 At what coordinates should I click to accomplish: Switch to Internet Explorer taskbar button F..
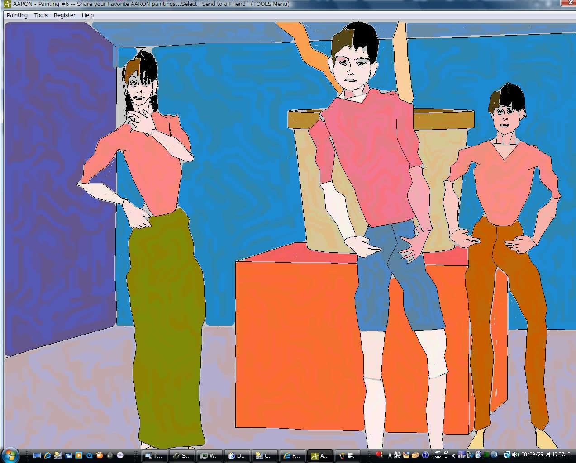pos(292,456)
